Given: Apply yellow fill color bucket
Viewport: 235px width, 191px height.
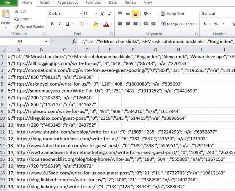Looking at the screenshot, I should [96, 24].
